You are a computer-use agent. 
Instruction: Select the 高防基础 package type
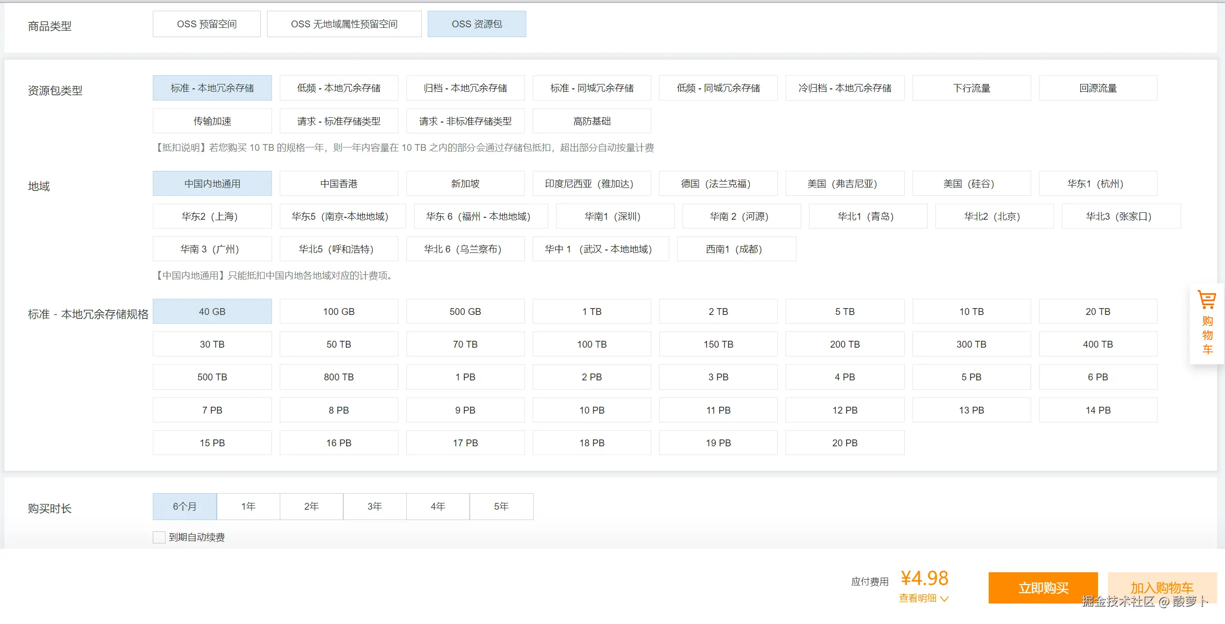591,121
